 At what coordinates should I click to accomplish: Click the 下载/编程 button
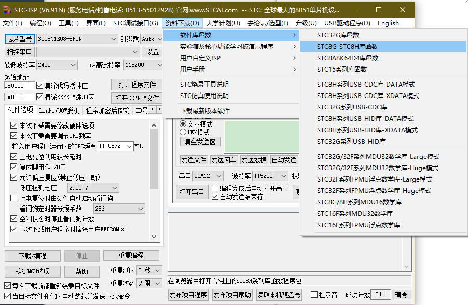coord(33,256)
